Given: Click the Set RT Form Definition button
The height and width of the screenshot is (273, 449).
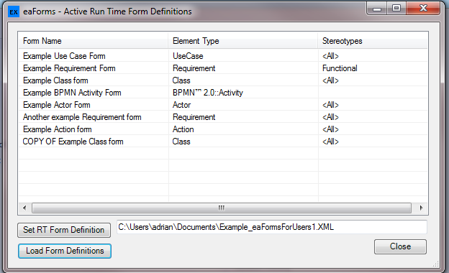Looking at the screenshot, I should coord(64,230).
